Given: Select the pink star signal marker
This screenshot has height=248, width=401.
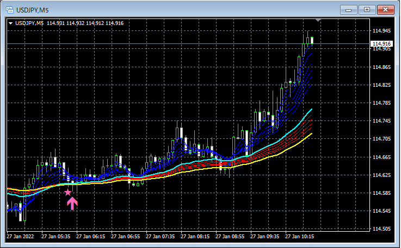Looking at the screenshot, I should tap(67, 192).
